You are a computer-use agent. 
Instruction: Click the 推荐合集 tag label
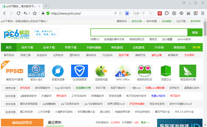11,88
